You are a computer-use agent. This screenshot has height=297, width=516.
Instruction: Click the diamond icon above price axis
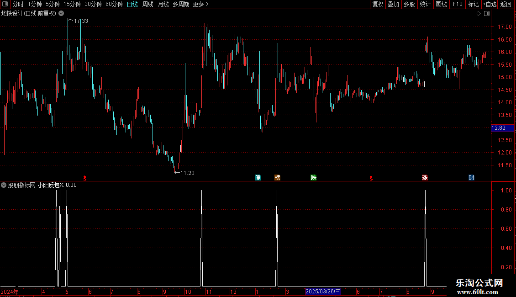pos(479,14)
